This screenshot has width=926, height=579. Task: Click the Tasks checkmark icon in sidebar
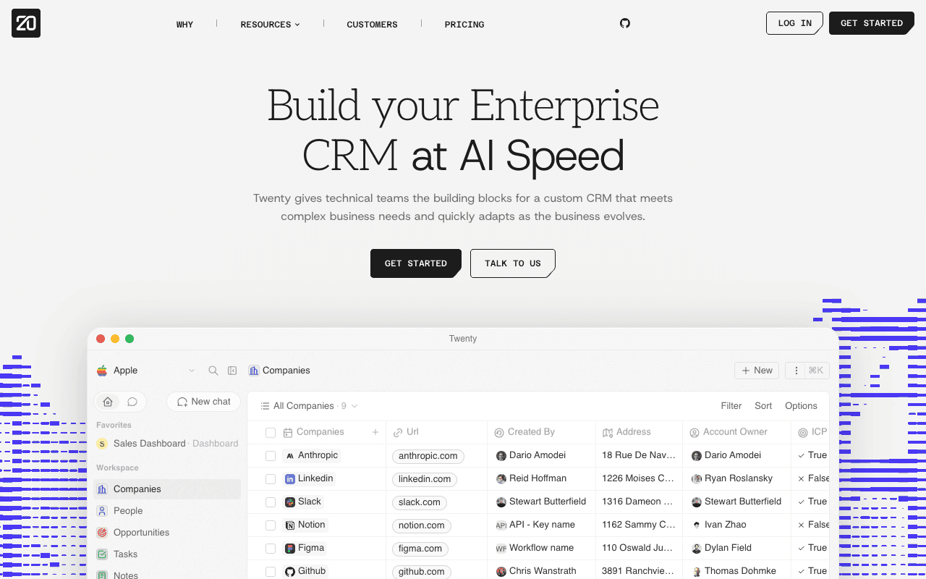coord(102,554)
